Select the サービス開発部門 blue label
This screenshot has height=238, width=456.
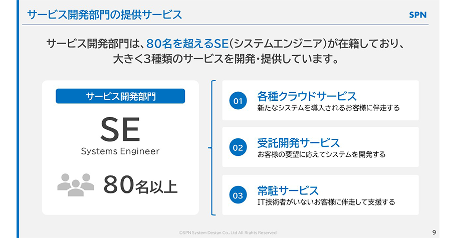point(120,96)
